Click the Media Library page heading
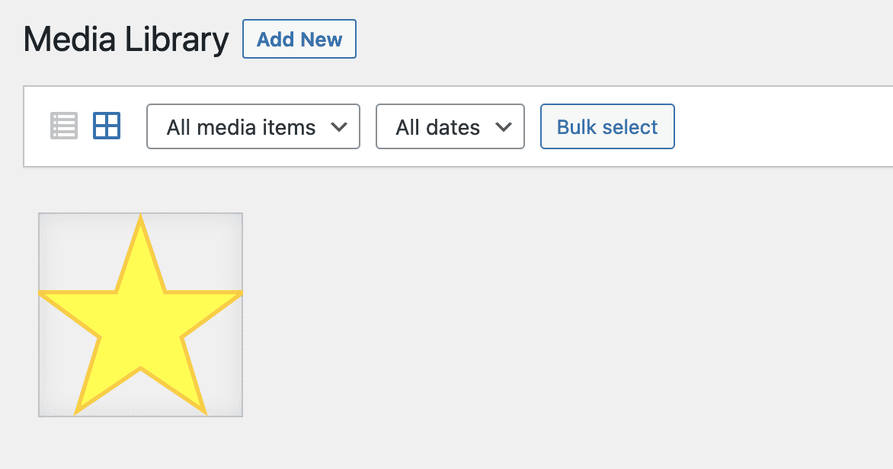Screen dimensions: 893x469 coord(126,40)
